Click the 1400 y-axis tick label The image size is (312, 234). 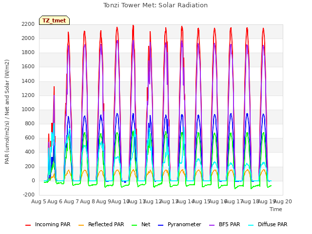pos(28,81)
